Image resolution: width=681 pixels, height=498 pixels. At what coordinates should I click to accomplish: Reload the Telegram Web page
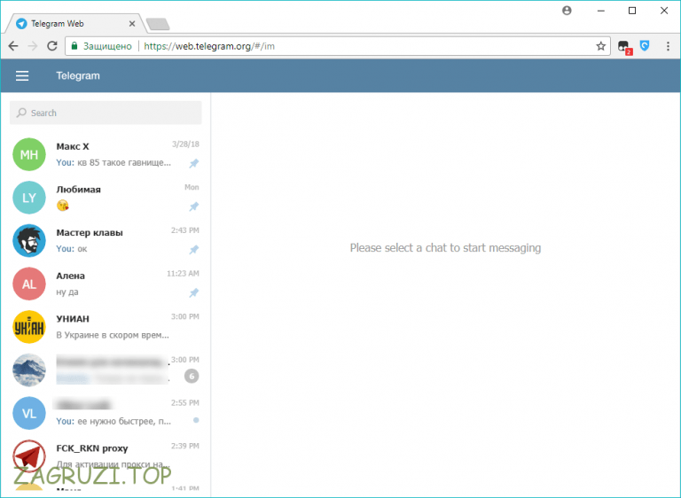(x=52, y=46)
